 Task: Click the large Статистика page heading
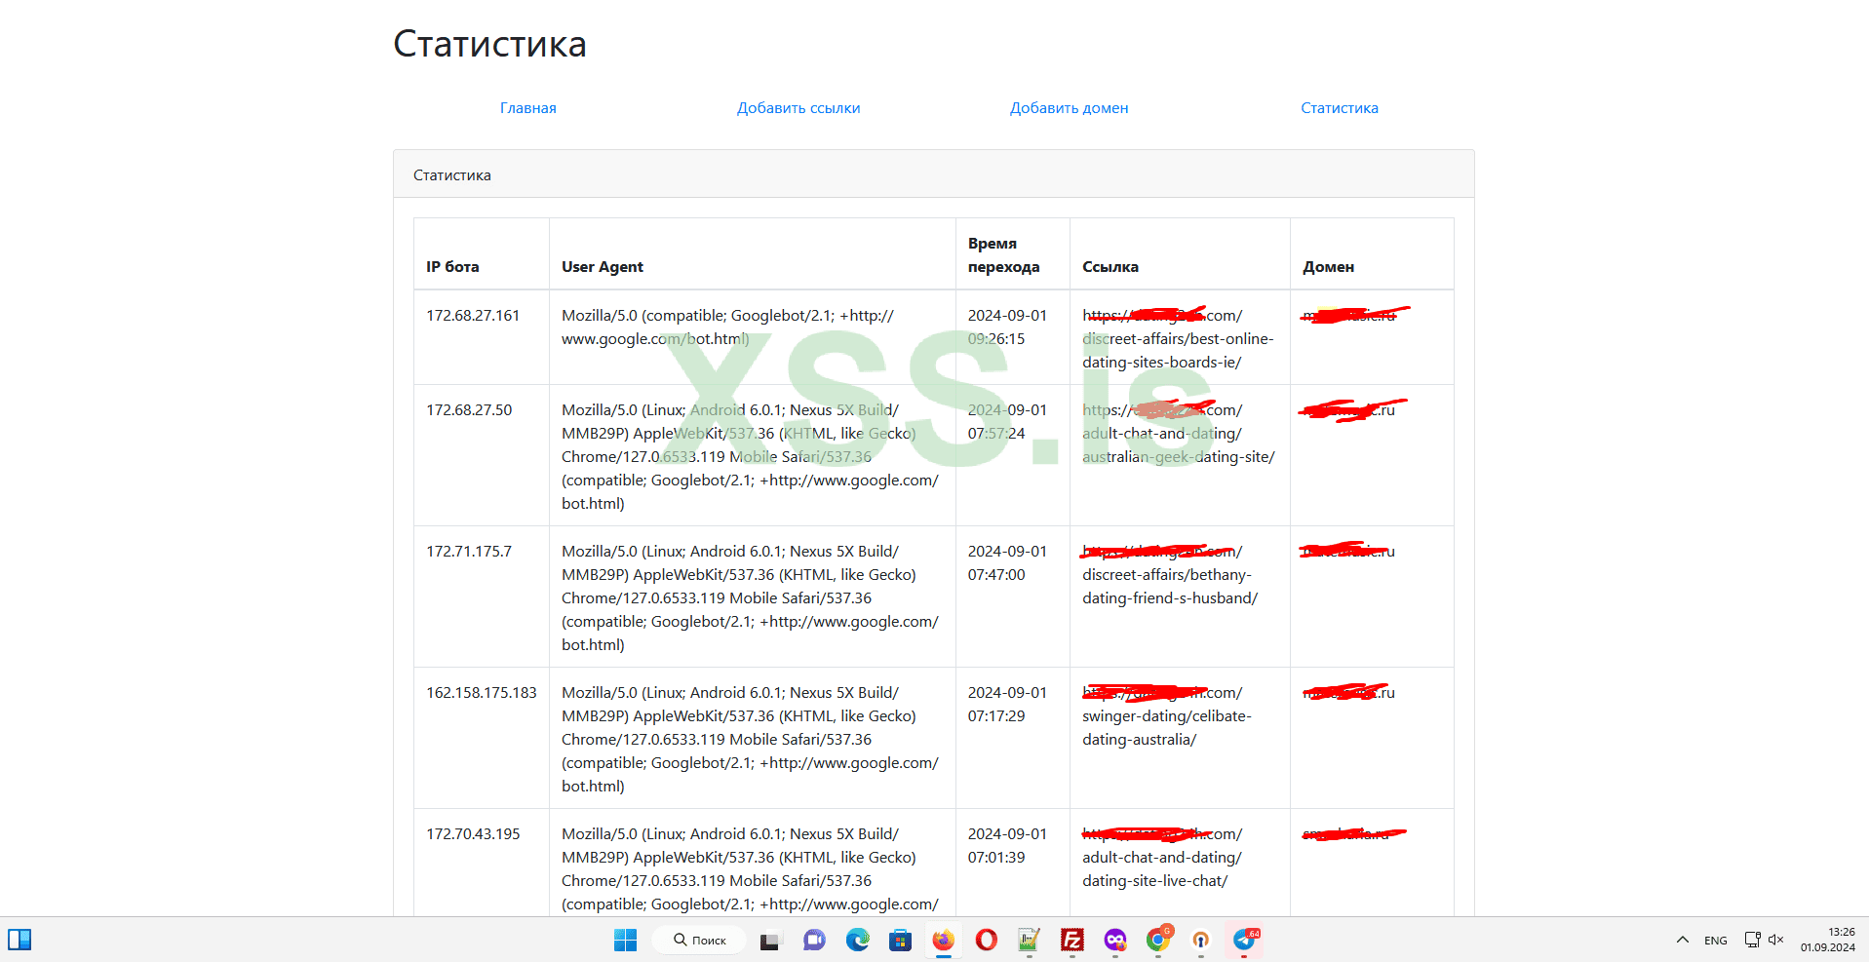[x=489, y=44]
